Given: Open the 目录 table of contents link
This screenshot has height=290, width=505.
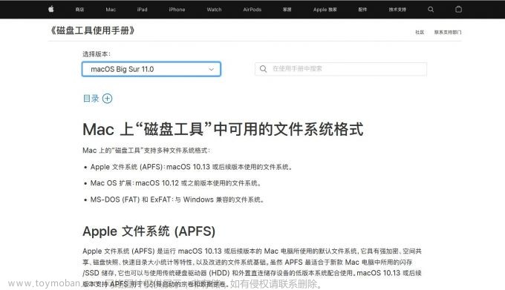Looking at the screenshot, I should [91, 99].
